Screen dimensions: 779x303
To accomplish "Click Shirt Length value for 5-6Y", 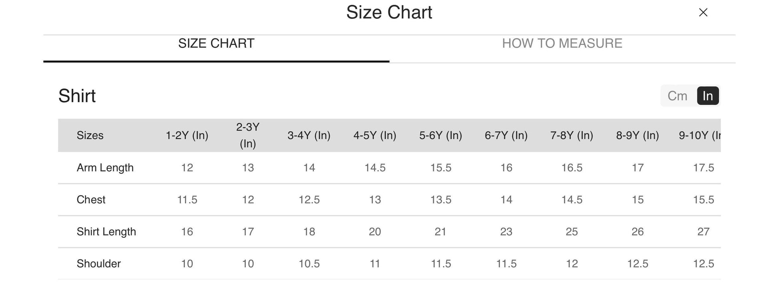I will (x=440, y=232).
